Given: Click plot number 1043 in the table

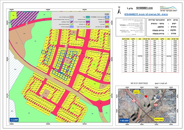Looking at the screenshot, I should click(175, 56).
